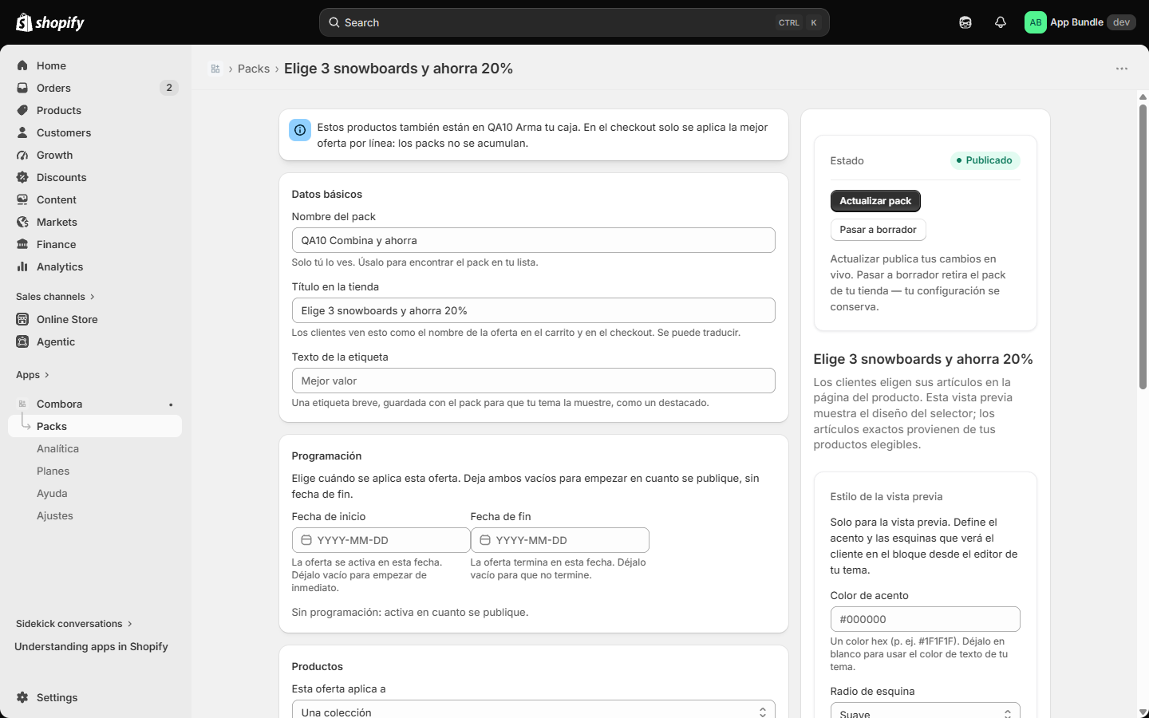
Task: Click the Markets globe icon
Action: (22, 222)
